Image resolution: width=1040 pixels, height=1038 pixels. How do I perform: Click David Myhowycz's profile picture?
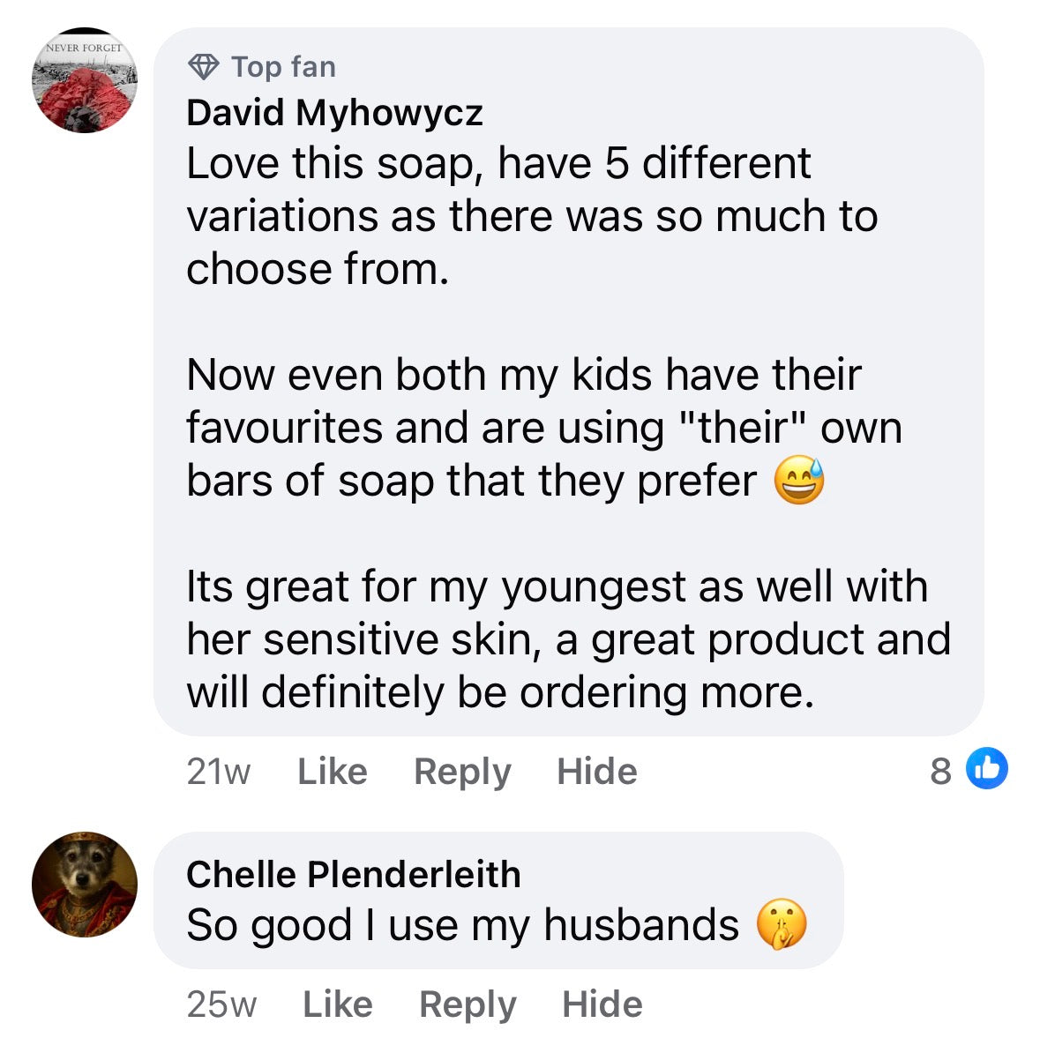pos(84,79)
